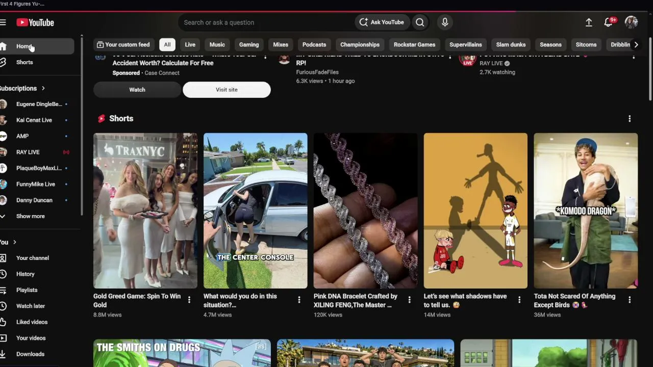Open the hamburger guide menu

[x=3, y=22]
